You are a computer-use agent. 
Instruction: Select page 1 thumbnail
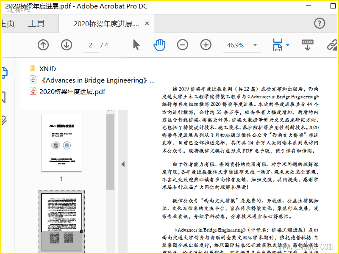[61, 143]
